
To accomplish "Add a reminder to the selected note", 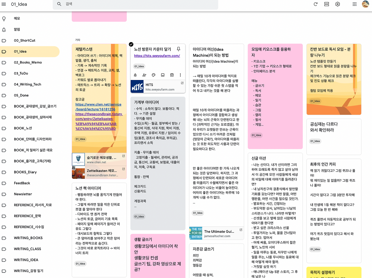I will tap(135, 75).
